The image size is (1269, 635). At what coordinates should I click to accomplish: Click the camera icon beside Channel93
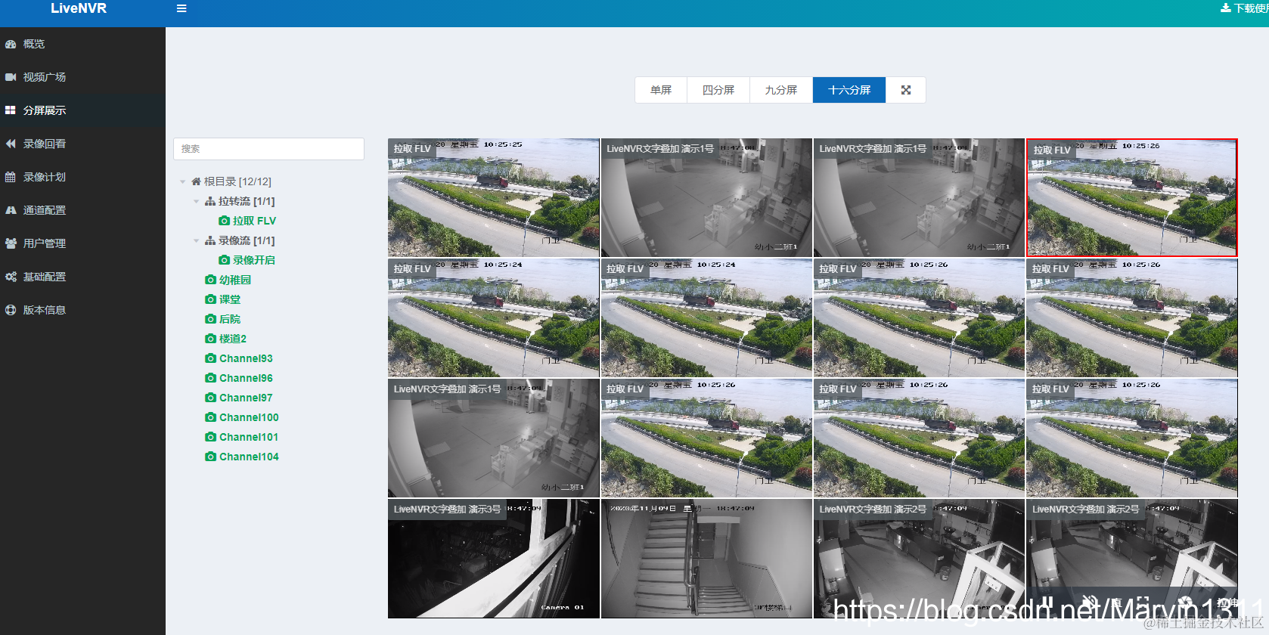coord(210,358)
